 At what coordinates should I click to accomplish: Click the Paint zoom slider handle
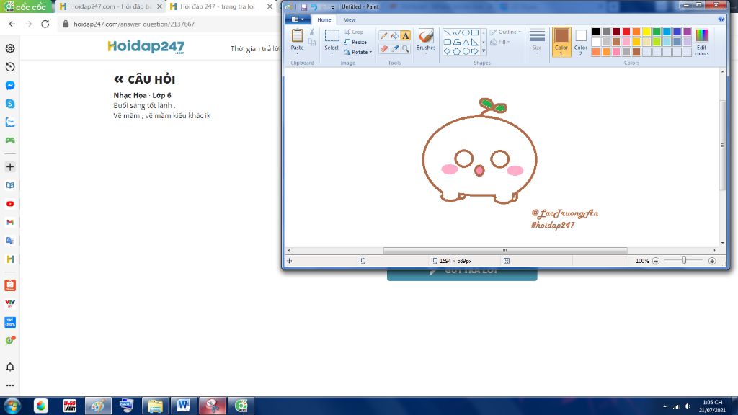684,261
